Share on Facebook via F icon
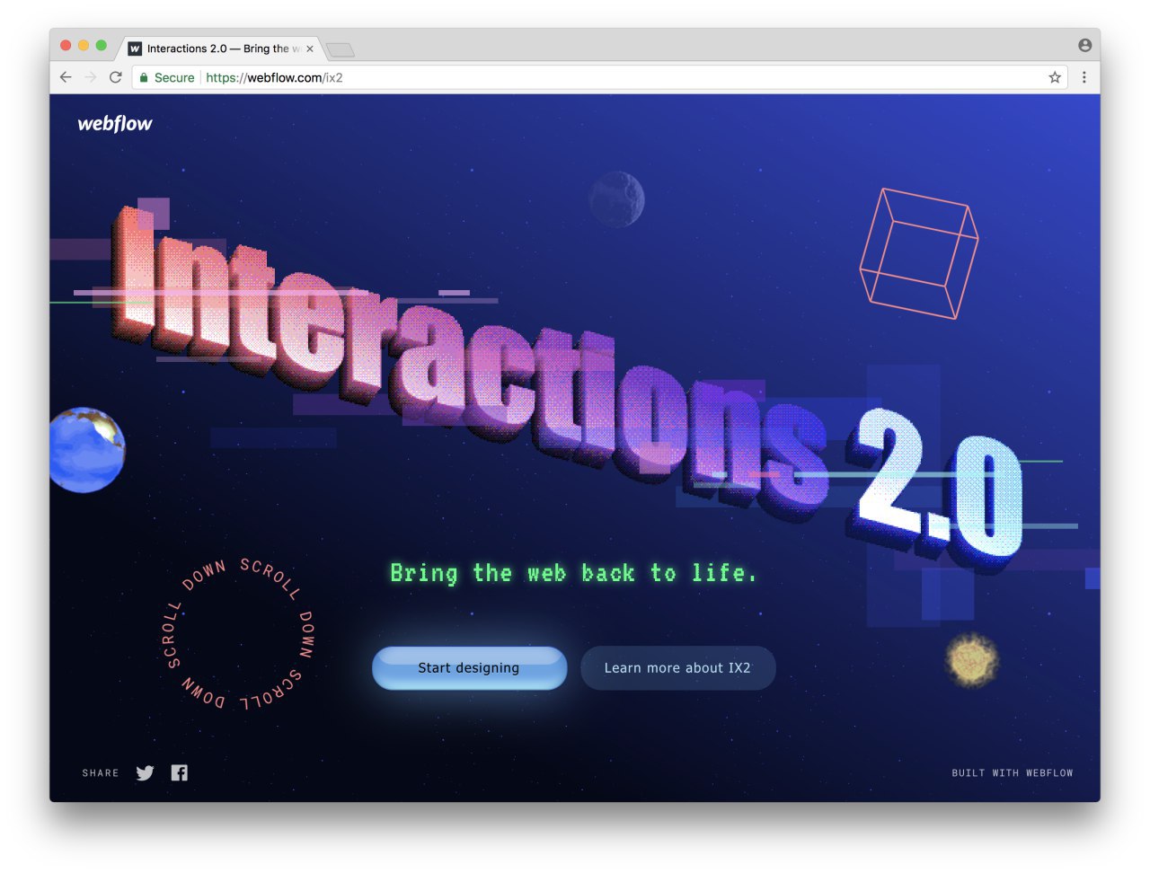 pyautogui.click(x=180, y=772)
